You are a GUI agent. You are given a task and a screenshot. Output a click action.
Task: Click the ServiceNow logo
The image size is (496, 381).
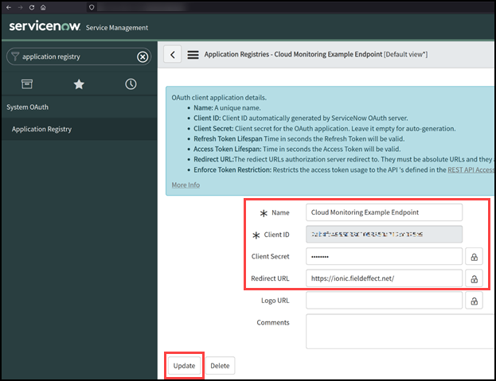45,26
